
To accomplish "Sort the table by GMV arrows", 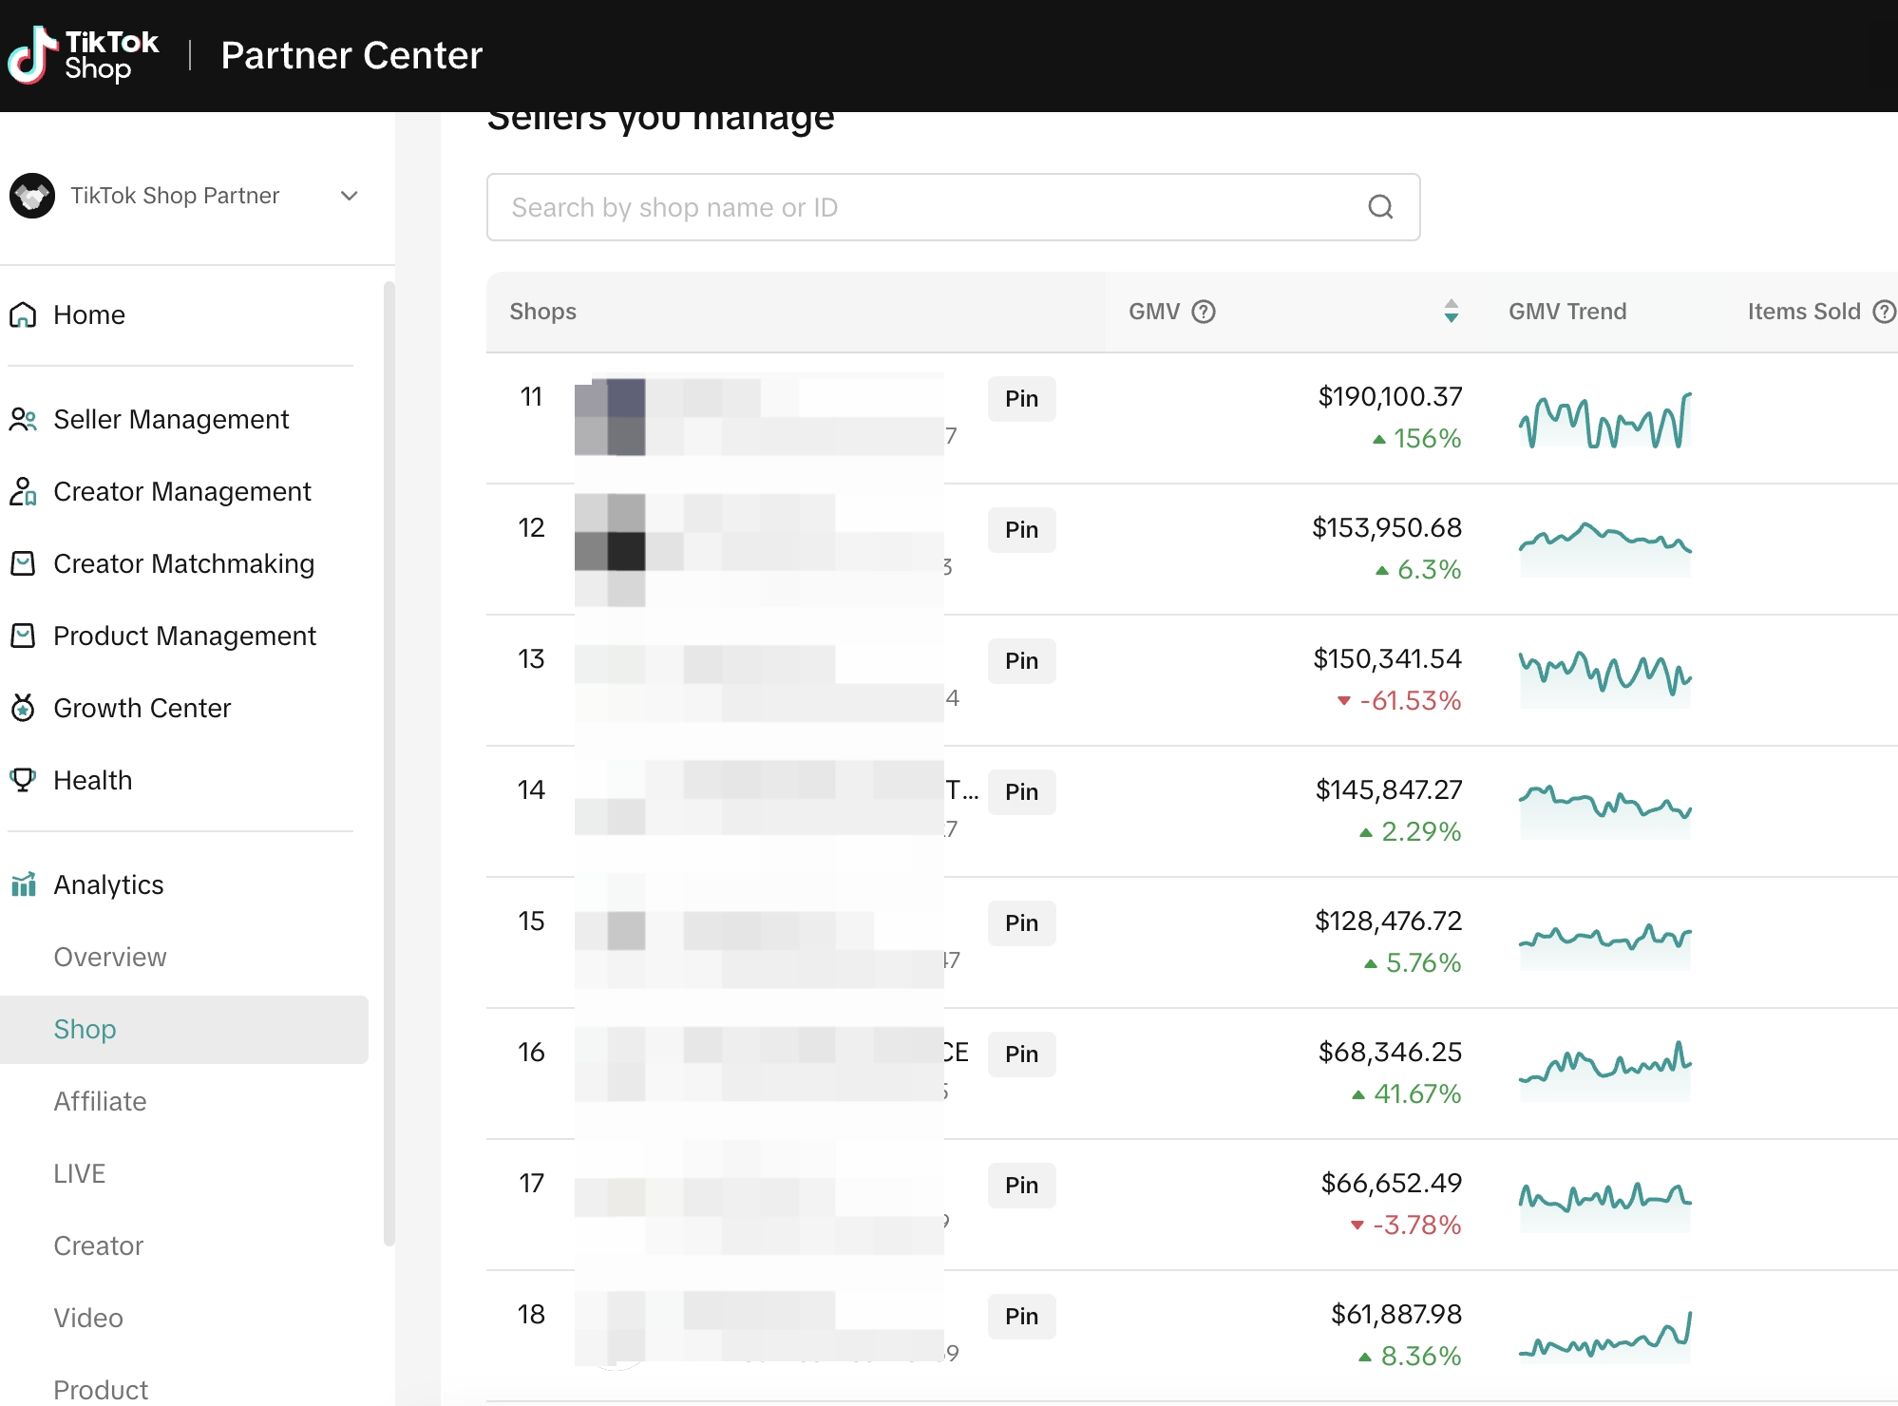I will [x=1451, y=312].
